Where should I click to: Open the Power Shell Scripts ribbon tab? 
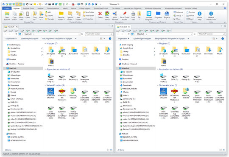(x=101, y=8)
